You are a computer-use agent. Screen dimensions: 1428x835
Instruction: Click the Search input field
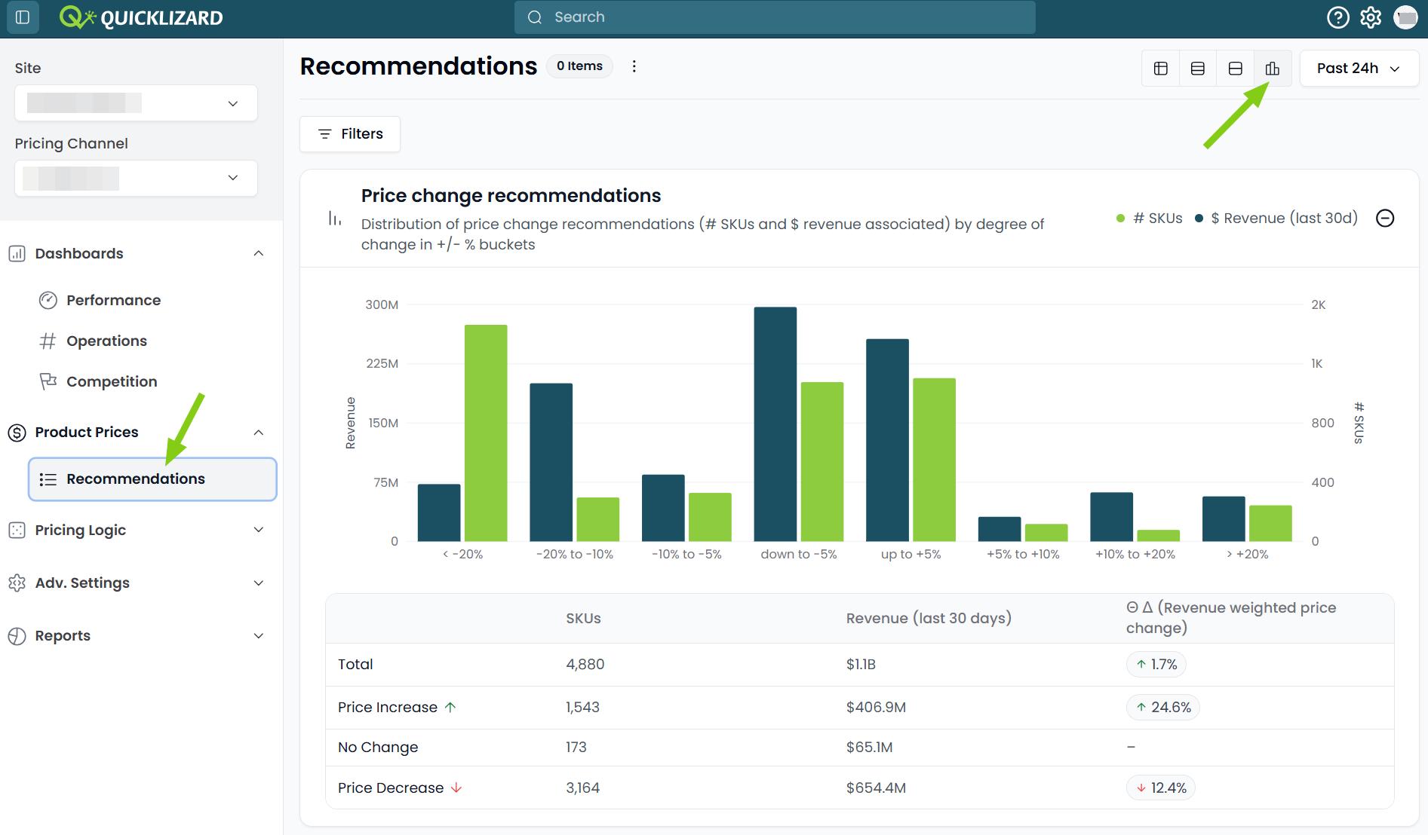pyautogui.click(x=775, y=17)
